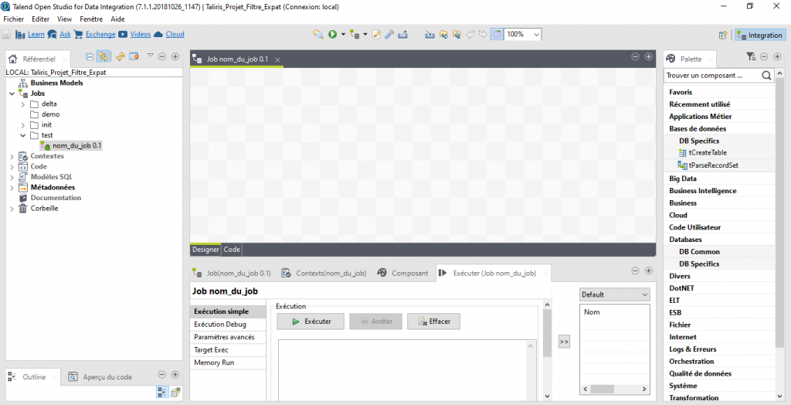Toggle the highlighted panel button beside zoom
This screenshot has height=405, width=791.
(497, 34)
